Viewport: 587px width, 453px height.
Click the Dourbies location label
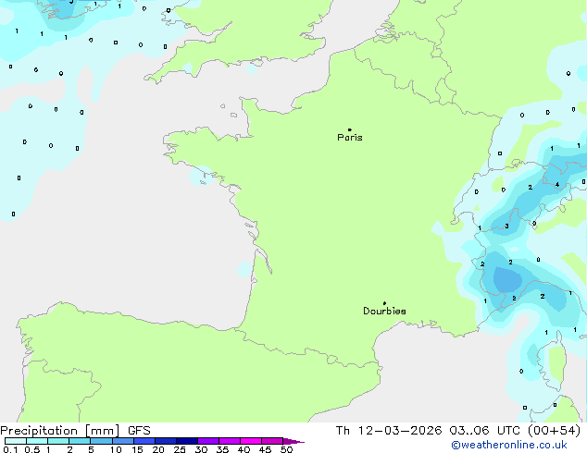point(384,311)
